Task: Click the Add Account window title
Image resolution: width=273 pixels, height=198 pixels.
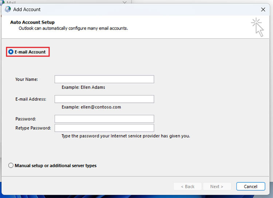Action: click(27, 9)
